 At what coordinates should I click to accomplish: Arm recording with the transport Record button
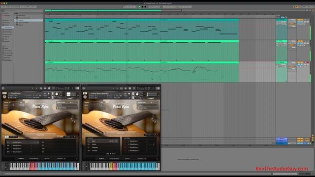point(145,6)
